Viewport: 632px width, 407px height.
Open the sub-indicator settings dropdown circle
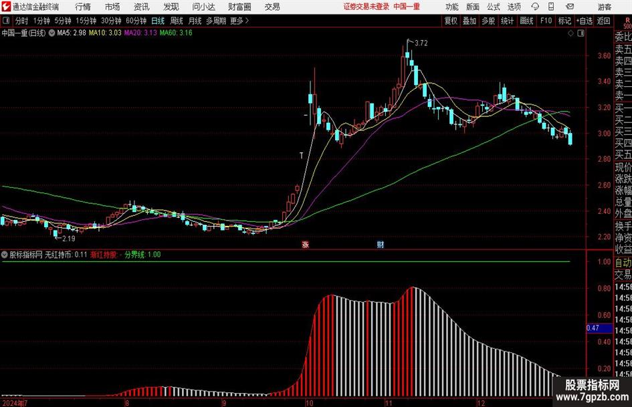click(x=5, y=255)
